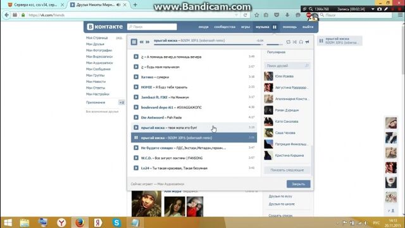Click the ВКонтакте logo
The height and width of the screenshot is (228, 405).
pyautogui.click(x=104, y=27)
